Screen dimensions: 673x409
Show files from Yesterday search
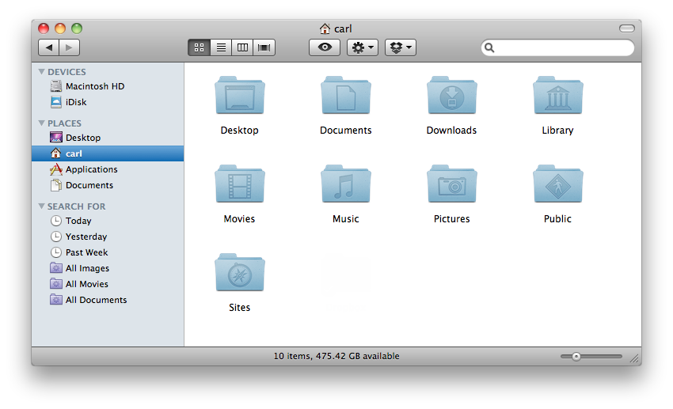coord(108,237)
